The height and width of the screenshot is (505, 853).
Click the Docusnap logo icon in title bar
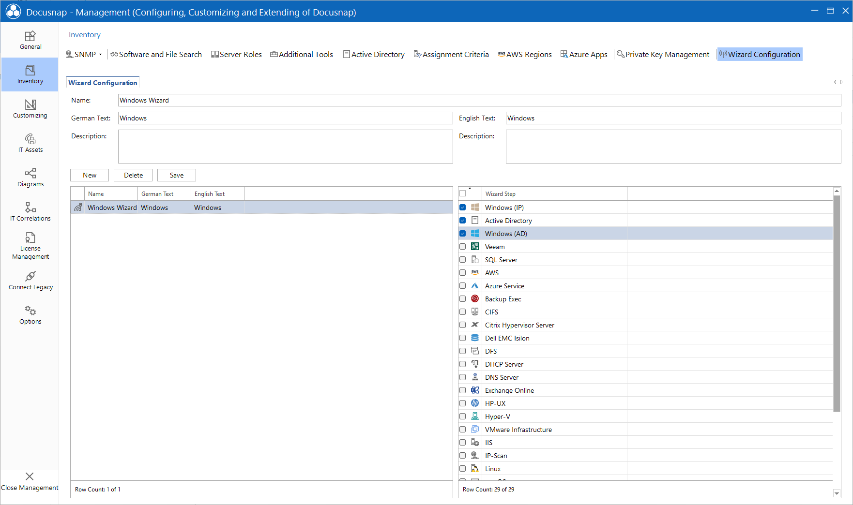(x=13, y=12)
